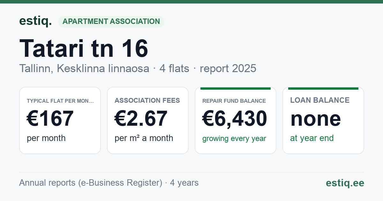Open the Repair Fund Balance card

coord(236,121)
